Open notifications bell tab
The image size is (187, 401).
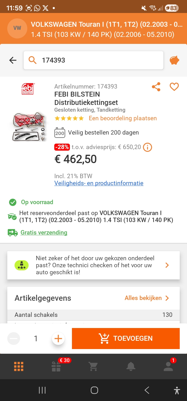coord(131,366)
